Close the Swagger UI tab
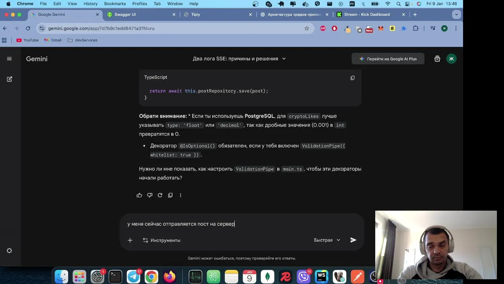 pyautogui.click(x=174, y=14)
